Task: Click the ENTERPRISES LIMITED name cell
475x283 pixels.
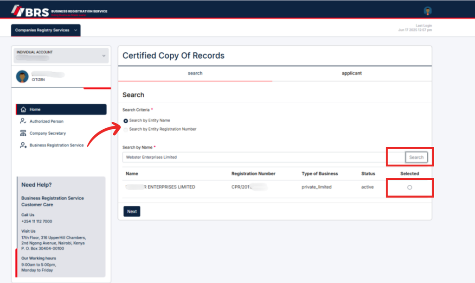Action: 160,187
